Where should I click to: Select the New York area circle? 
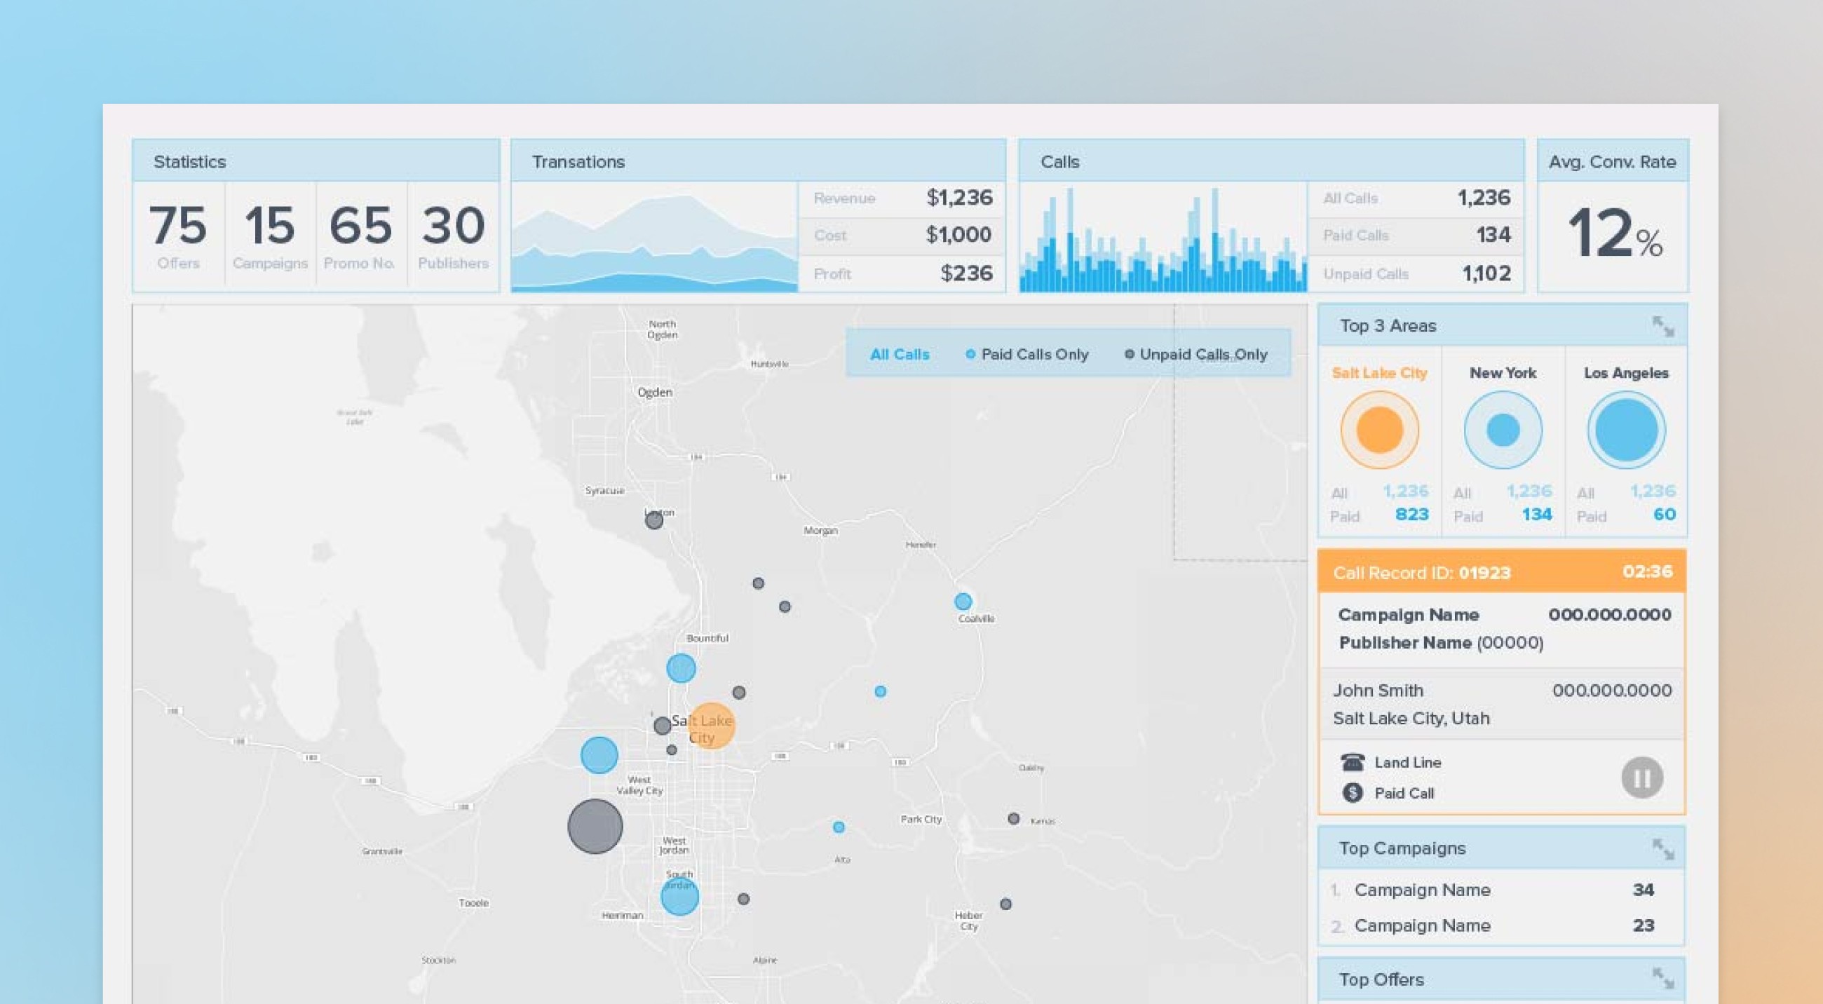(1503, 430)
